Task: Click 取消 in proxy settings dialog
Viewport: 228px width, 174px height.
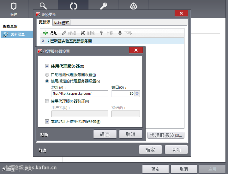Action: click(x=131, y=134)
